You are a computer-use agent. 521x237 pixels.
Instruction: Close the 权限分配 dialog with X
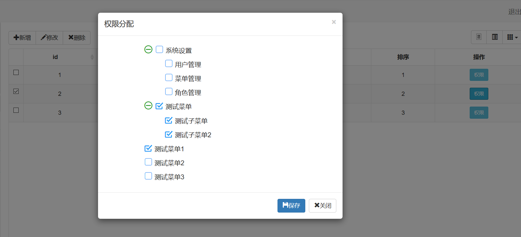click(x=334, y=22)
